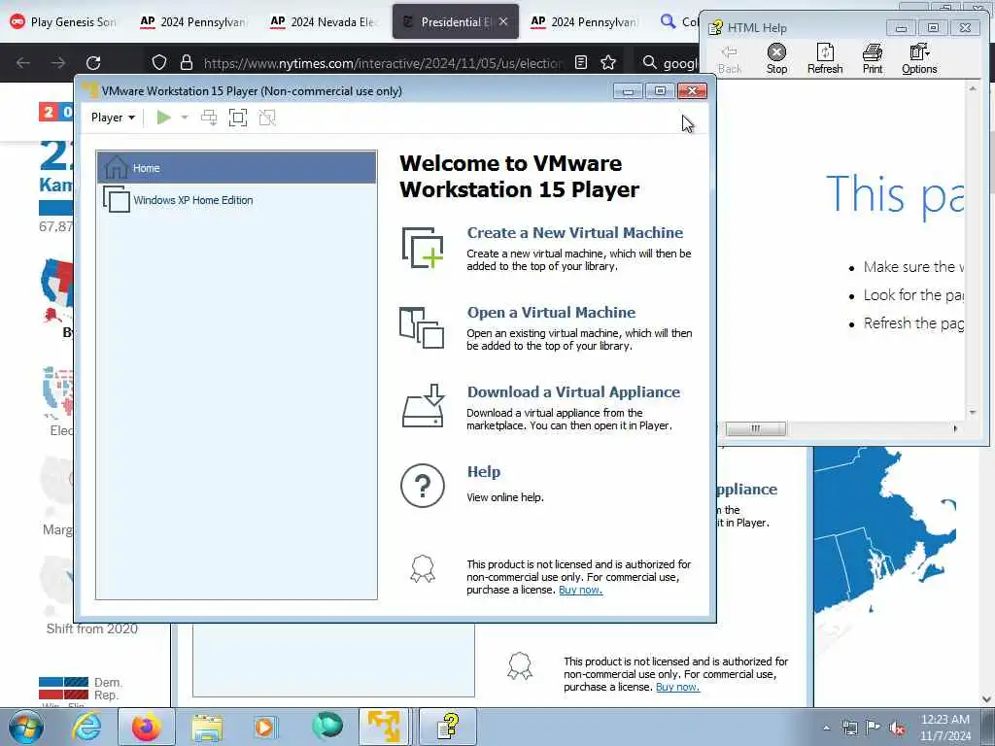995x746 pixels.
Task: Click Stop in HTML Help toolbar
Action: (x=776, y=59)
